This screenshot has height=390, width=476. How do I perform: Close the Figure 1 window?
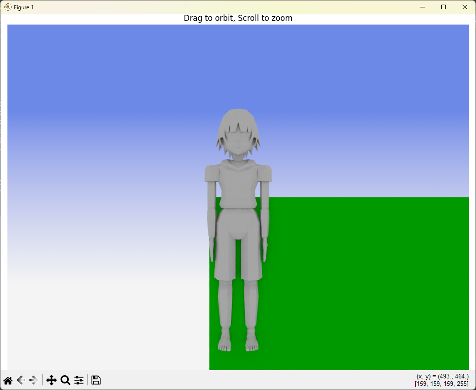[x=465, y=7]
